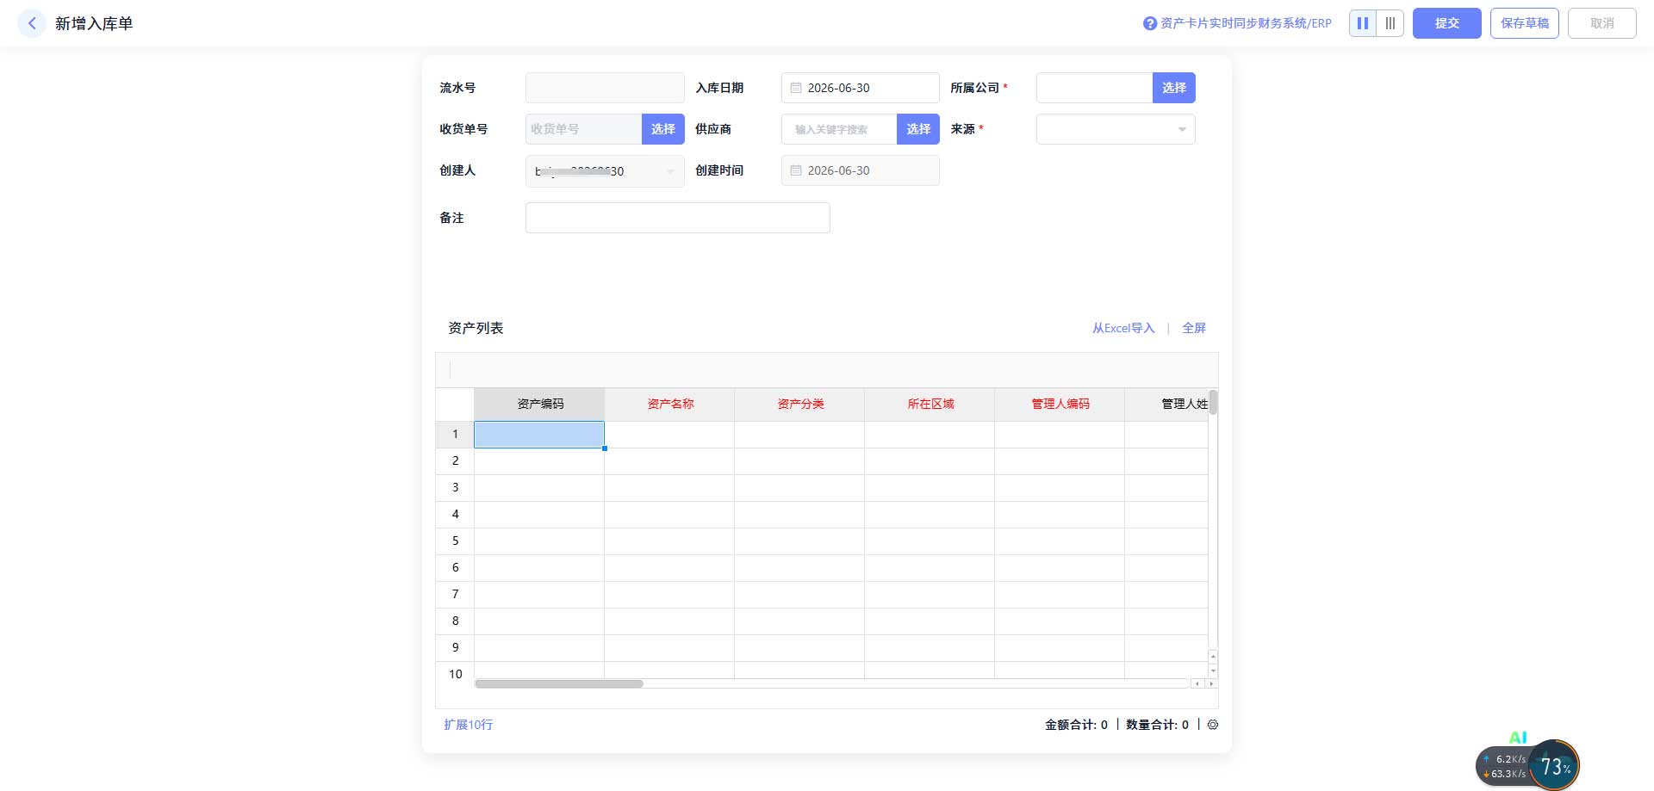Select the 资产名称 column header

tap(670, 404)
